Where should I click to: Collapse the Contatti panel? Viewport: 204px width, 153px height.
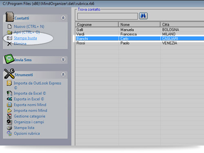[63, 18]
